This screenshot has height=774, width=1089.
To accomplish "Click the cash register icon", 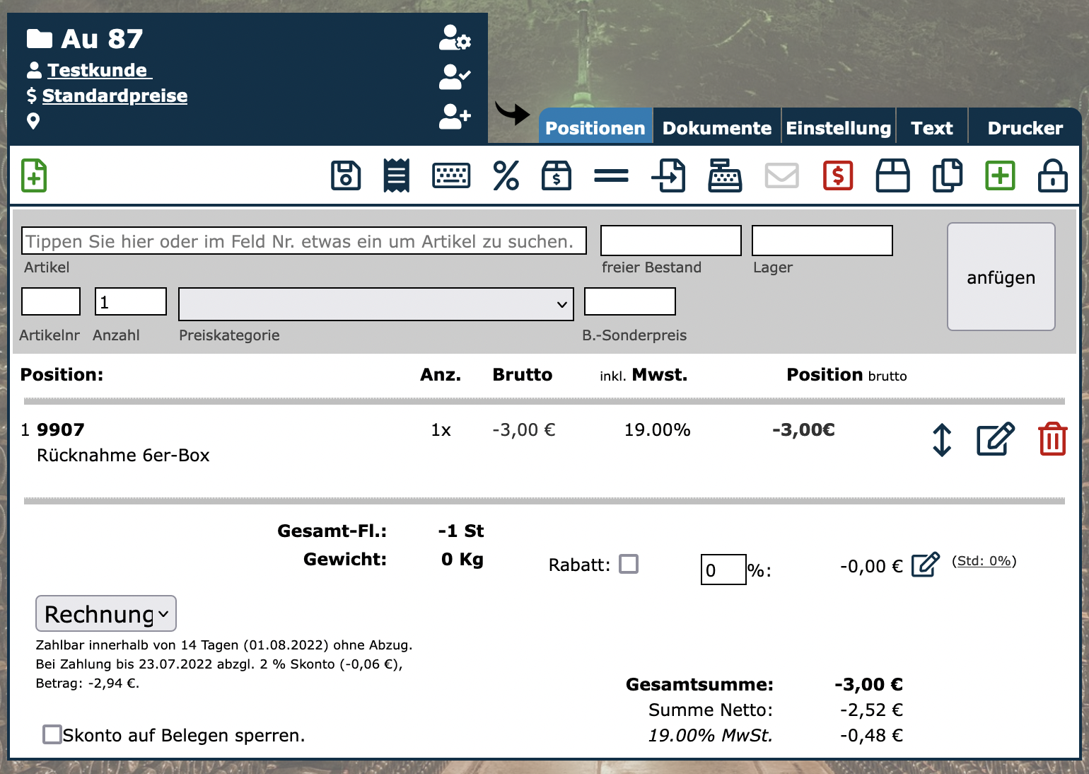I will tap(725, 175).
